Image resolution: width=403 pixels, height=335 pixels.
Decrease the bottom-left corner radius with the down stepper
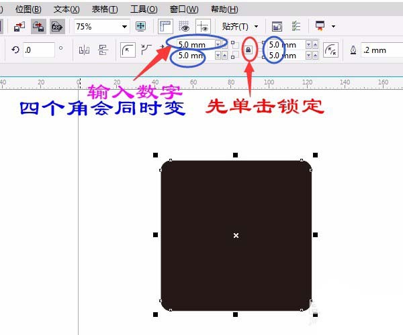218,56
